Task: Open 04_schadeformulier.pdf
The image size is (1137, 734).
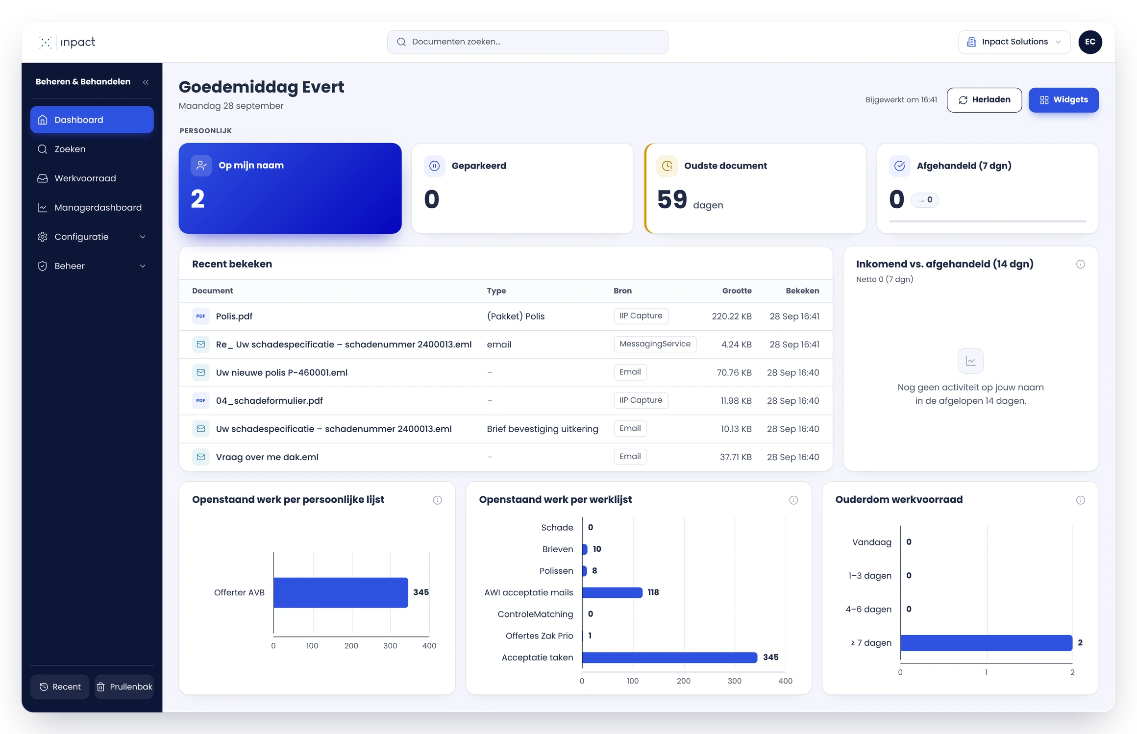Action: tap(269, 401)
